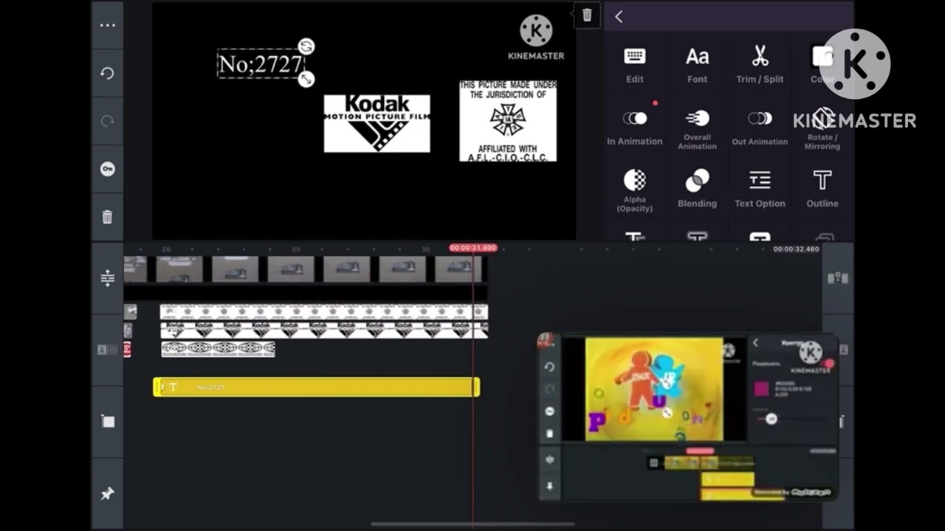Open the three-dots more options menu

point(107,25)
